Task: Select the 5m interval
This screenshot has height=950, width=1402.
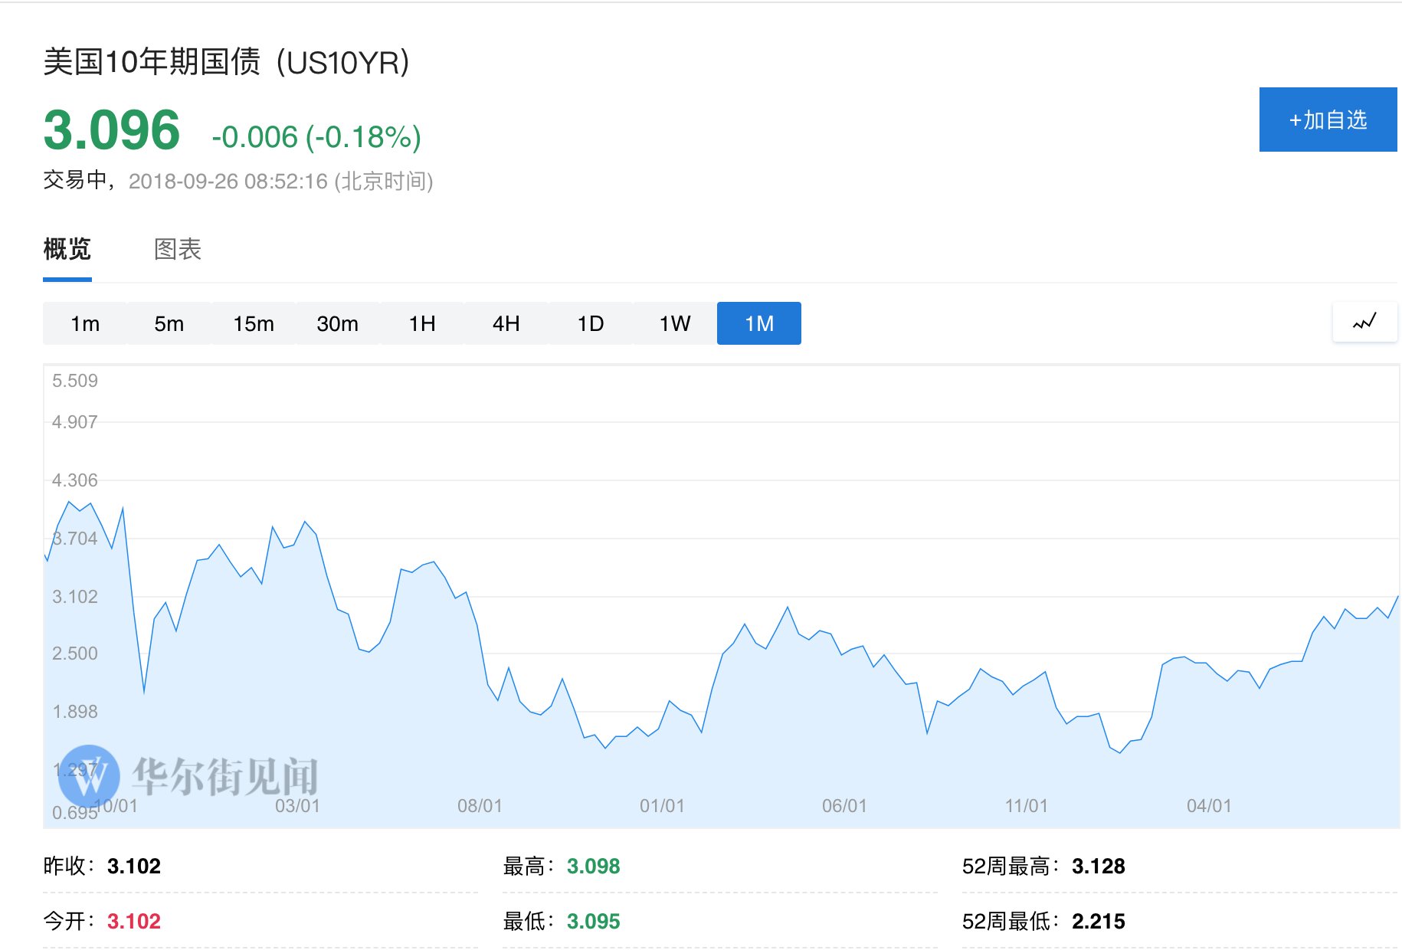Action: coord(169,323)
